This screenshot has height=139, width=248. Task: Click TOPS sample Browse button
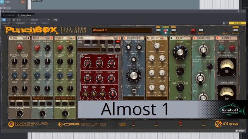[x=49, y=104]
